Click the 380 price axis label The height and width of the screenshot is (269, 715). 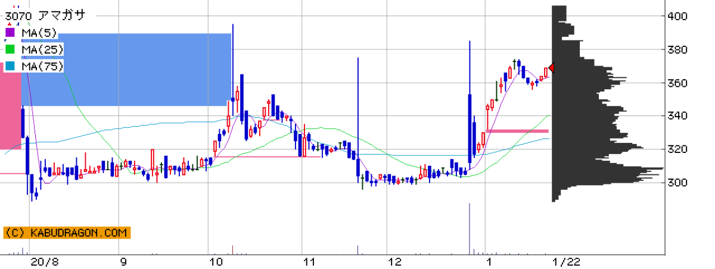678,49
